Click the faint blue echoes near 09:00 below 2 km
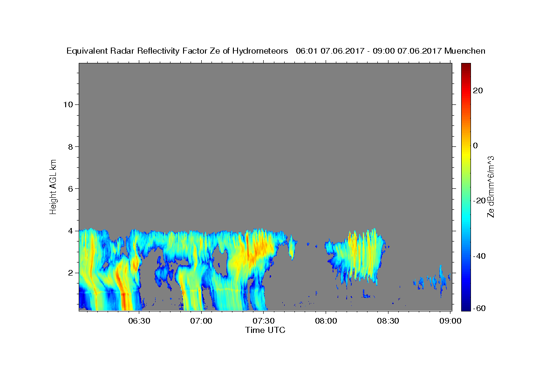559x373 pixels. 432,281
